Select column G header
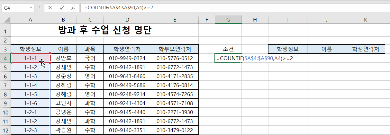Viewport: 390px width, 135px height. pos(228,20)
